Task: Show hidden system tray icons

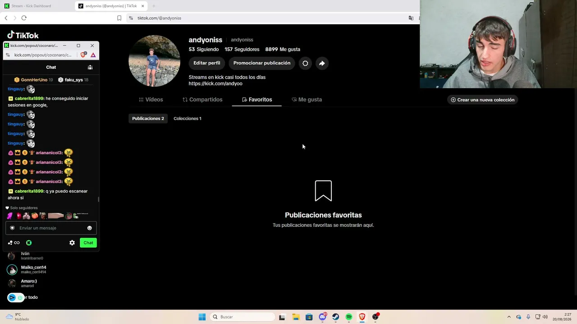Action: (x=509, y=317)
